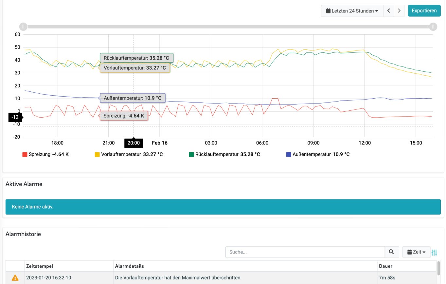
Task: Focus the Suche search field
Action: (305, 252)
